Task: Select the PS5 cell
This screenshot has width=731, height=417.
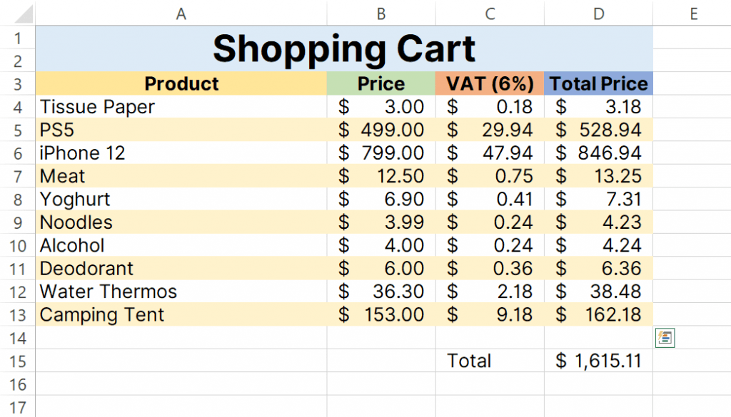Action: pyautogui.click(x=181, y=130)
